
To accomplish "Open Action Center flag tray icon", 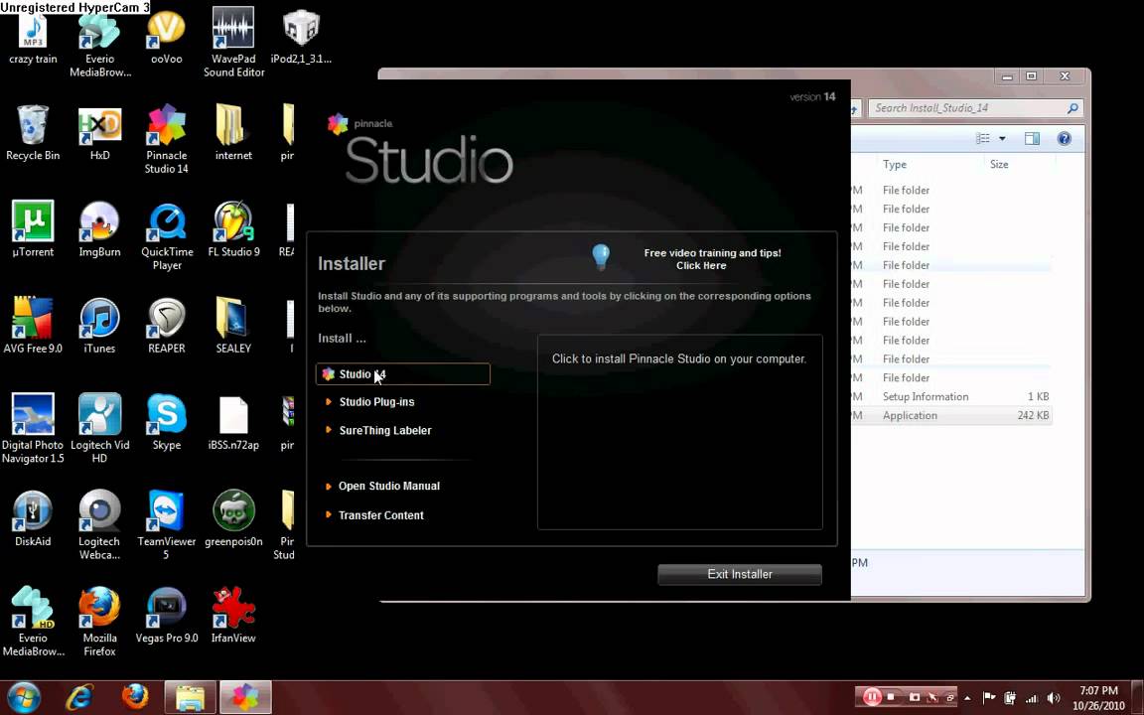I will coord(989,697).
